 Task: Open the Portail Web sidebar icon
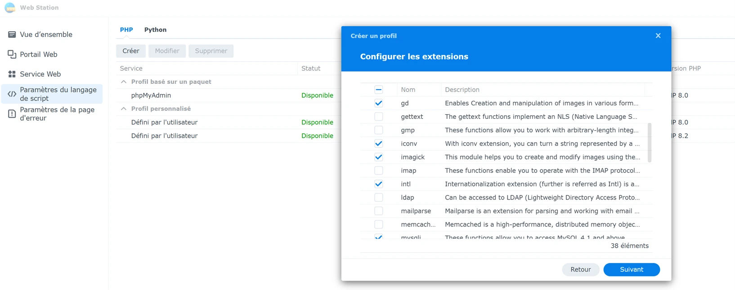click(12, 54)
